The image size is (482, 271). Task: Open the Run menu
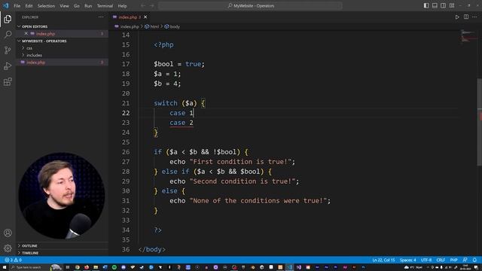pyautogui.click(x=88, y=6)
